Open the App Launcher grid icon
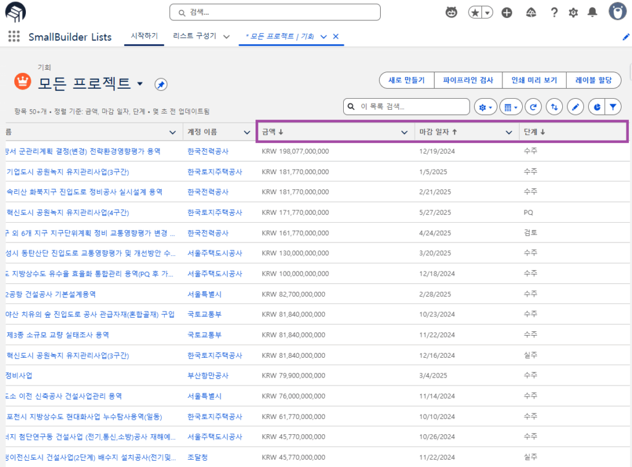The height and width of the screenshot is (467, 632). (14, 36)
